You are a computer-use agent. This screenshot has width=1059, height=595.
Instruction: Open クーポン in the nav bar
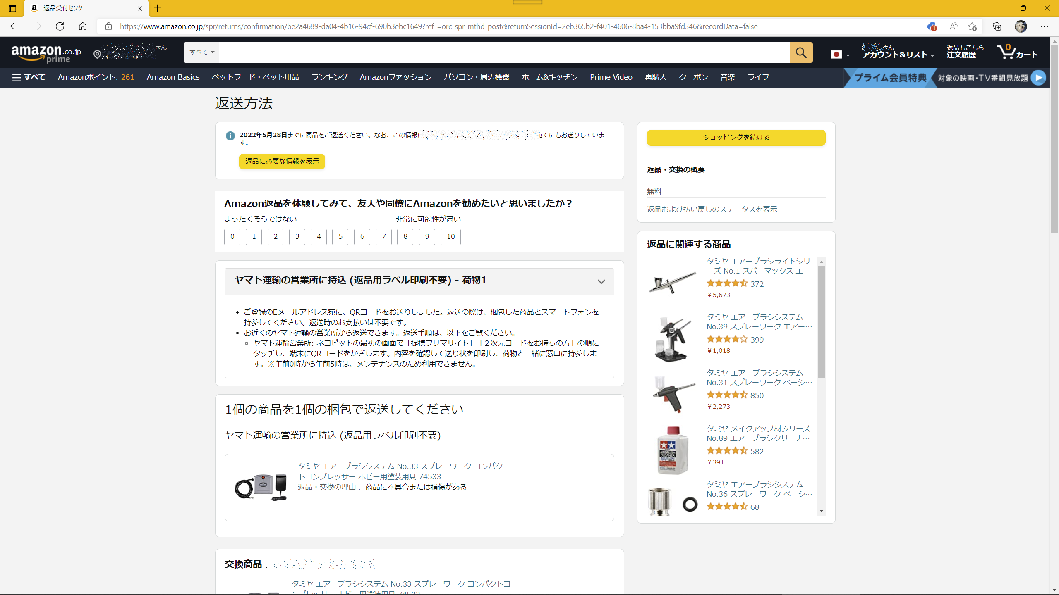[693, 77]
